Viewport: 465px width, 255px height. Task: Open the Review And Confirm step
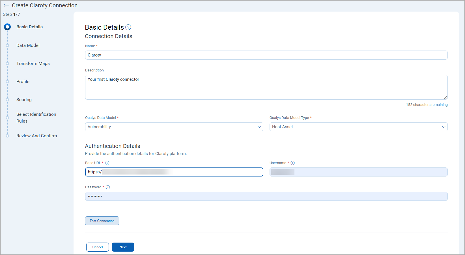click(36, 136)
